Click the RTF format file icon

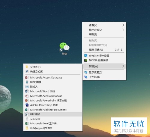click(27, 114)
